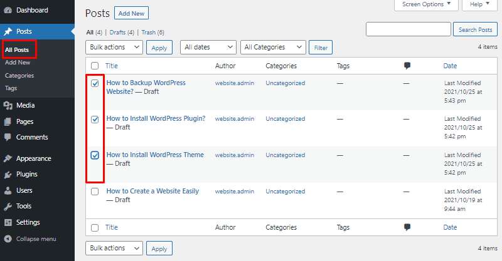The height and width of the screenshot is (261, 502).
Task: Uncheck 'How to Install WordPress Theme' post
Action: pyautogui.click(x=95, y=155)
